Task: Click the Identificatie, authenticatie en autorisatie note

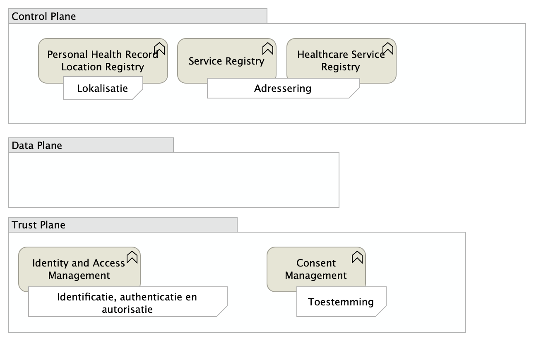Action: [x=127, y=303]
